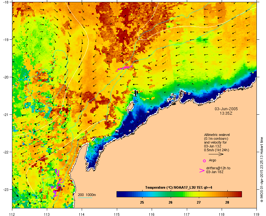The height and width of the screenshot is (216, 266).
Task: Click the longitude axis label 112
Action: coord(12,214)
